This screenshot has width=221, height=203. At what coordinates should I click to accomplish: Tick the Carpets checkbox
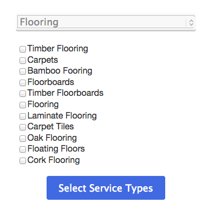[x=23, y=61]
